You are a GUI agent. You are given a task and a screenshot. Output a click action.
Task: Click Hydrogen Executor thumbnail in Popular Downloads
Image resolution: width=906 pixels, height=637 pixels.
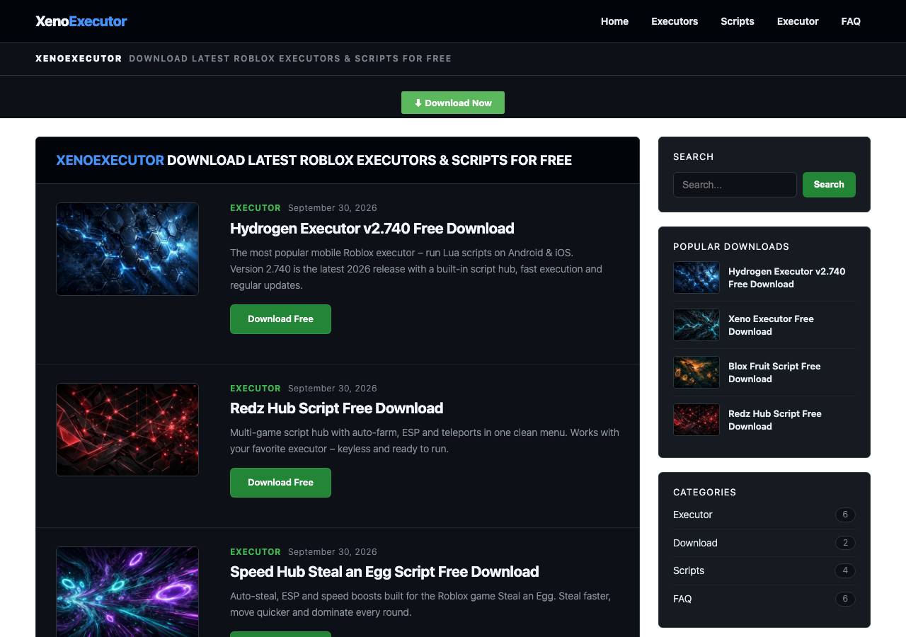coord(696,277)
